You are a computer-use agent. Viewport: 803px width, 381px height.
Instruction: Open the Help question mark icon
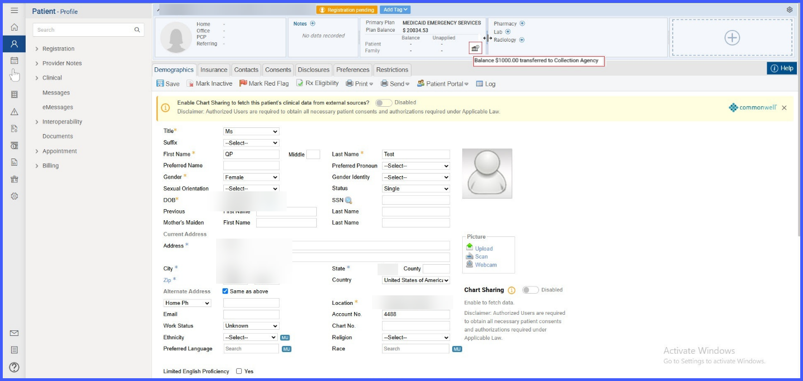(14, 367)
